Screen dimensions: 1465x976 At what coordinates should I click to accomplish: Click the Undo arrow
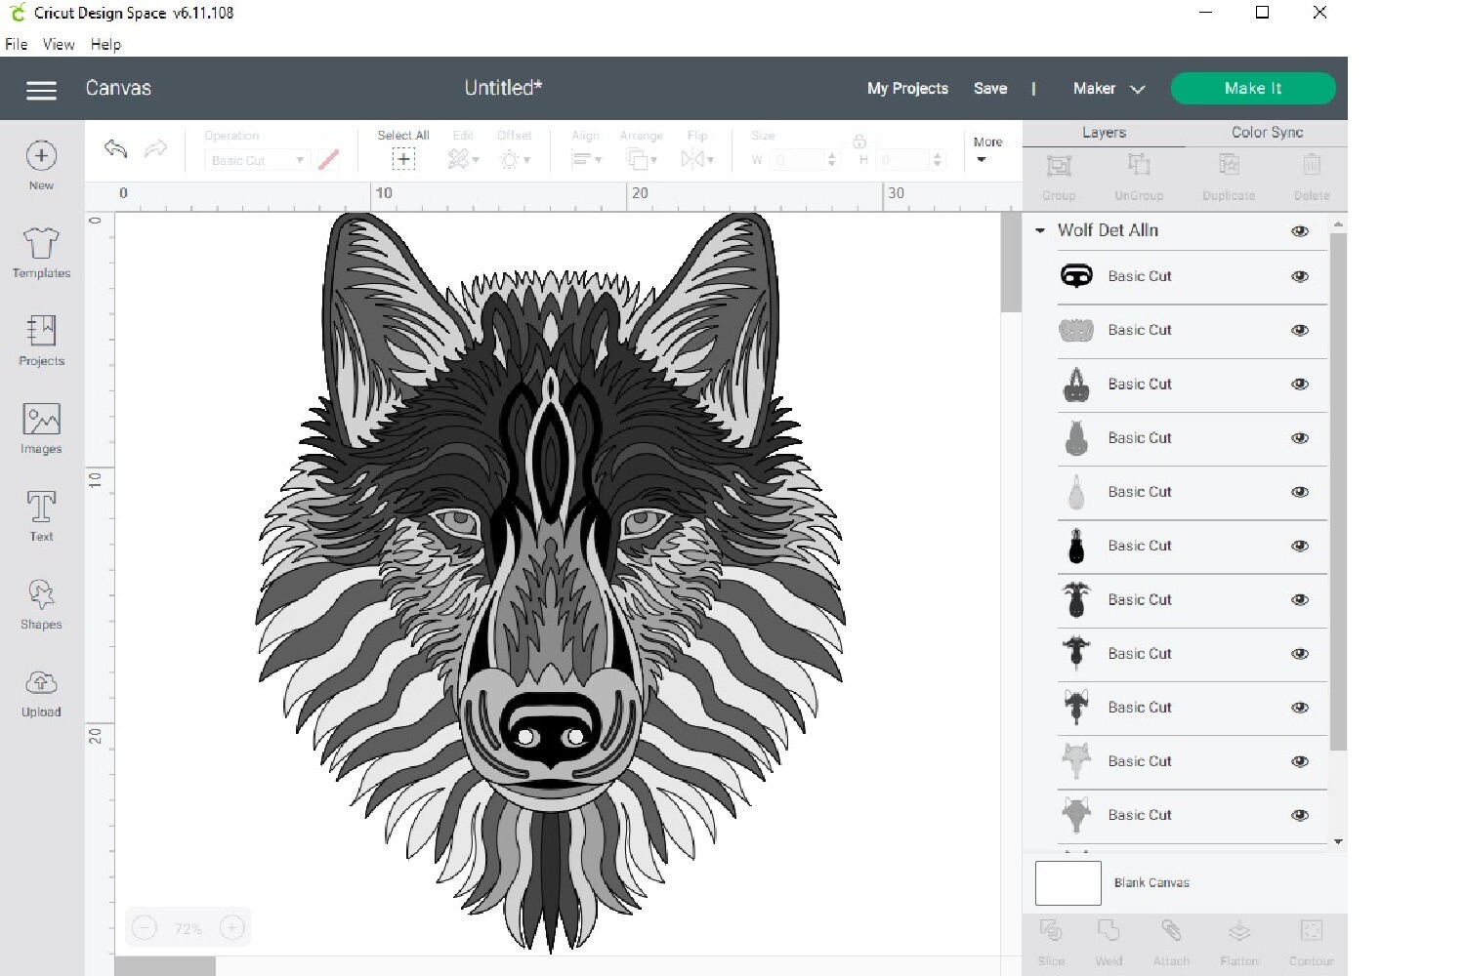click(114, 148)
